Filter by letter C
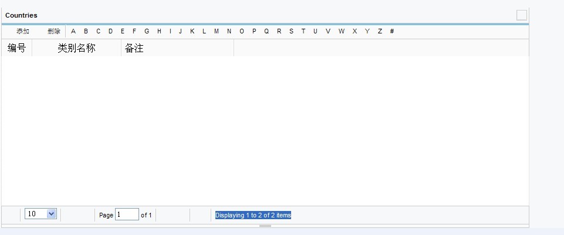Viewport: 564px width, 235px height. (x=98, y=31)
